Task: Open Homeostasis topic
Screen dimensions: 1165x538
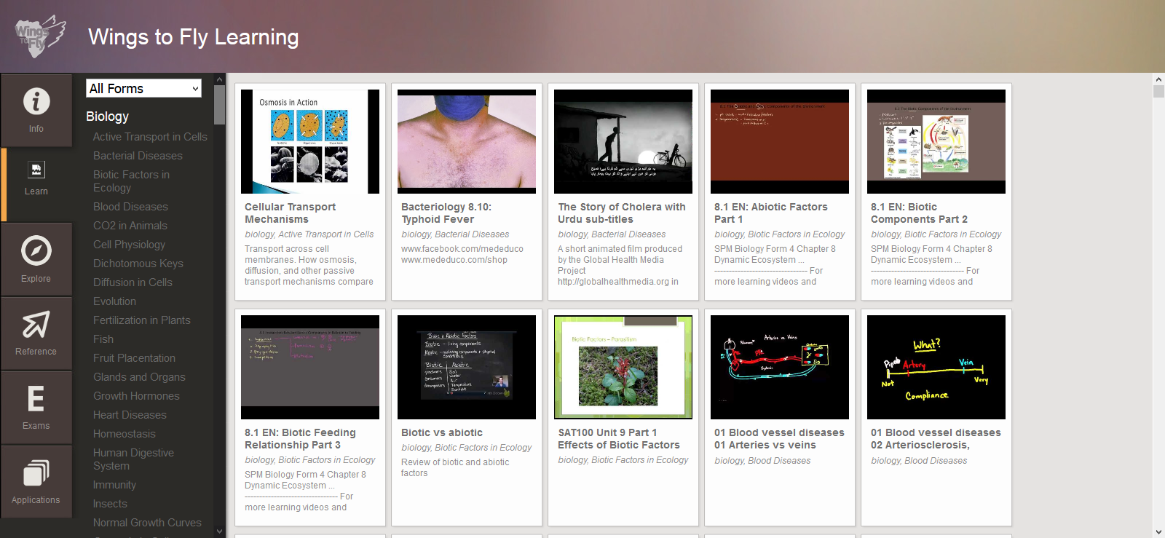Action: click(125, 434)
